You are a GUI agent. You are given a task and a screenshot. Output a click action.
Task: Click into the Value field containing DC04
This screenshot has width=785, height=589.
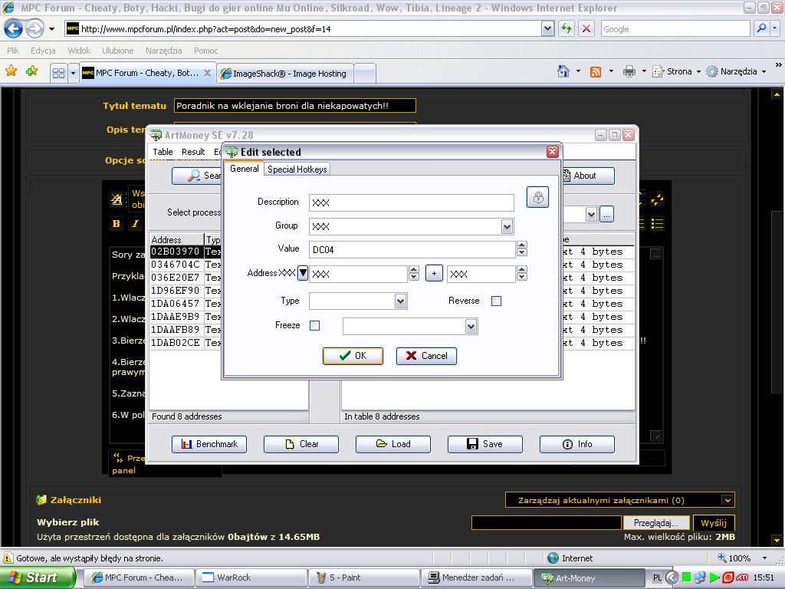click(x=412, y=249)
